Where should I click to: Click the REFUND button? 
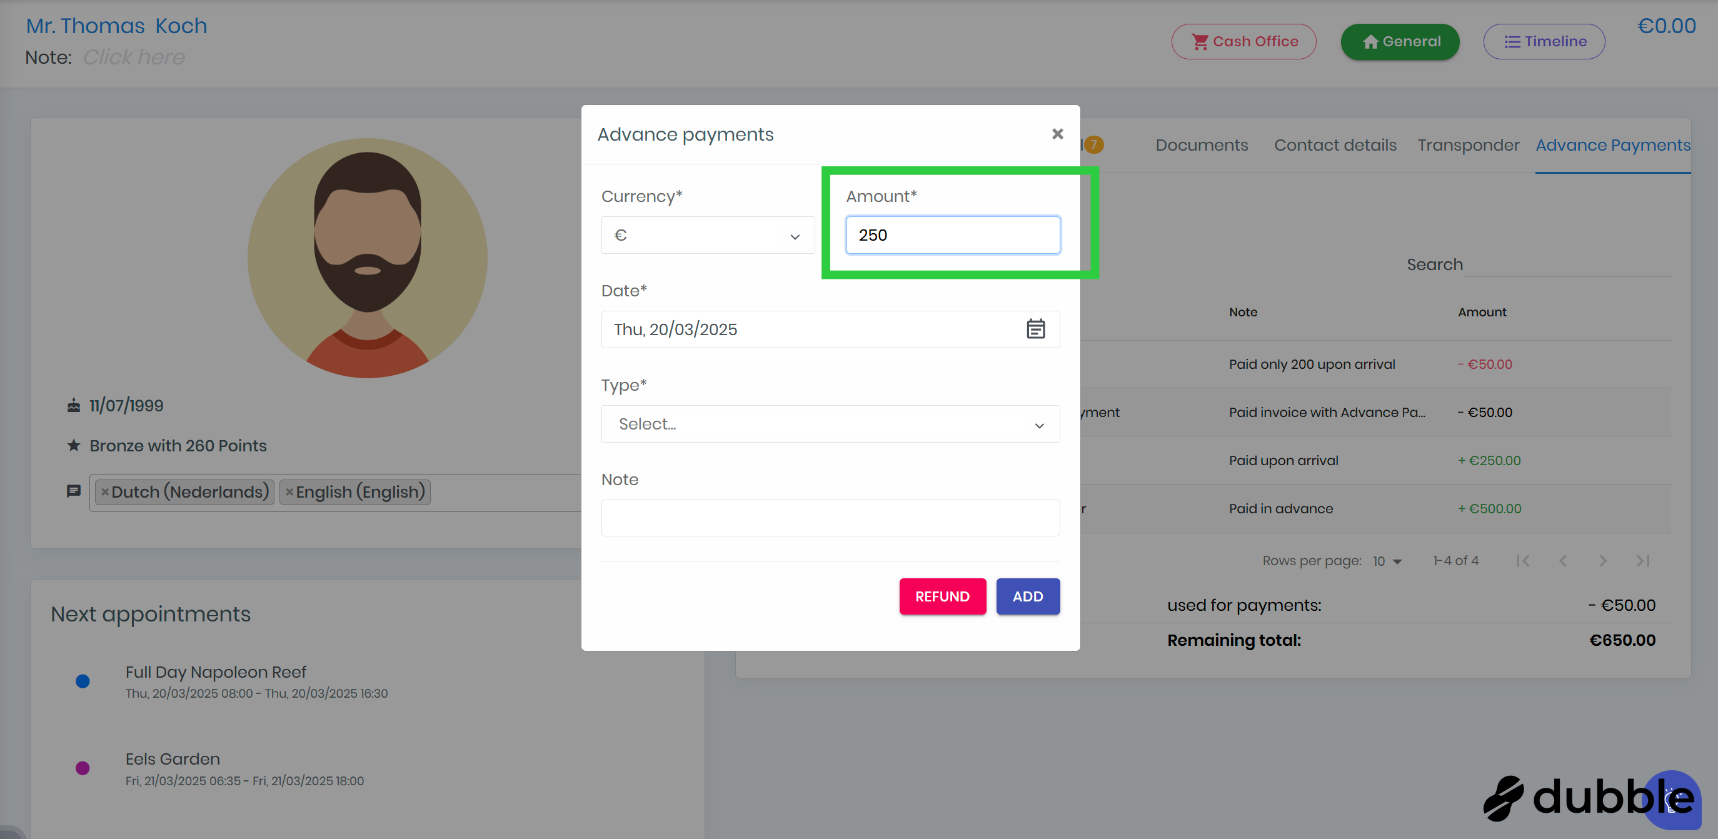coord(942,596)
